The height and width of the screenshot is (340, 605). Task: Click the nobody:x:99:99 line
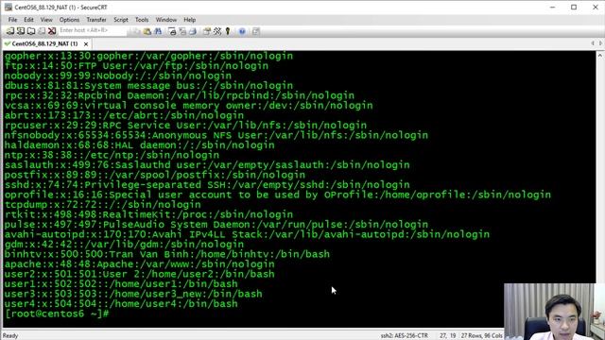(x=117, y=76)
